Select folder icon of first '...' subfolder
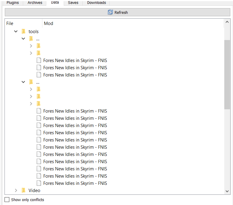This screenshot has width=233, height=205. tap(31, 39)
